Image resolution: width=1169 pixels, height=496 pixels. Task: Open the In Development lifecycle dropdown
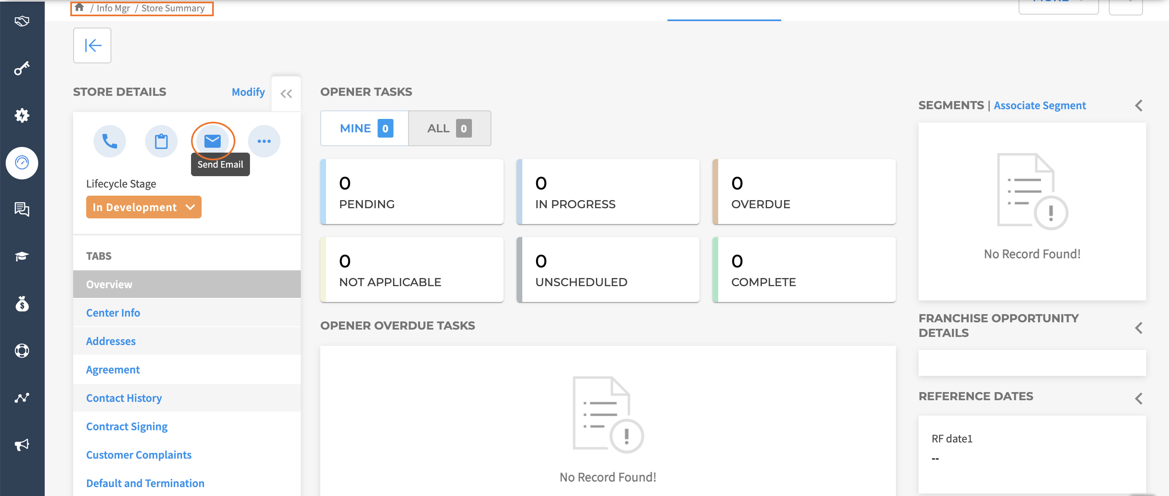[143, 207]
